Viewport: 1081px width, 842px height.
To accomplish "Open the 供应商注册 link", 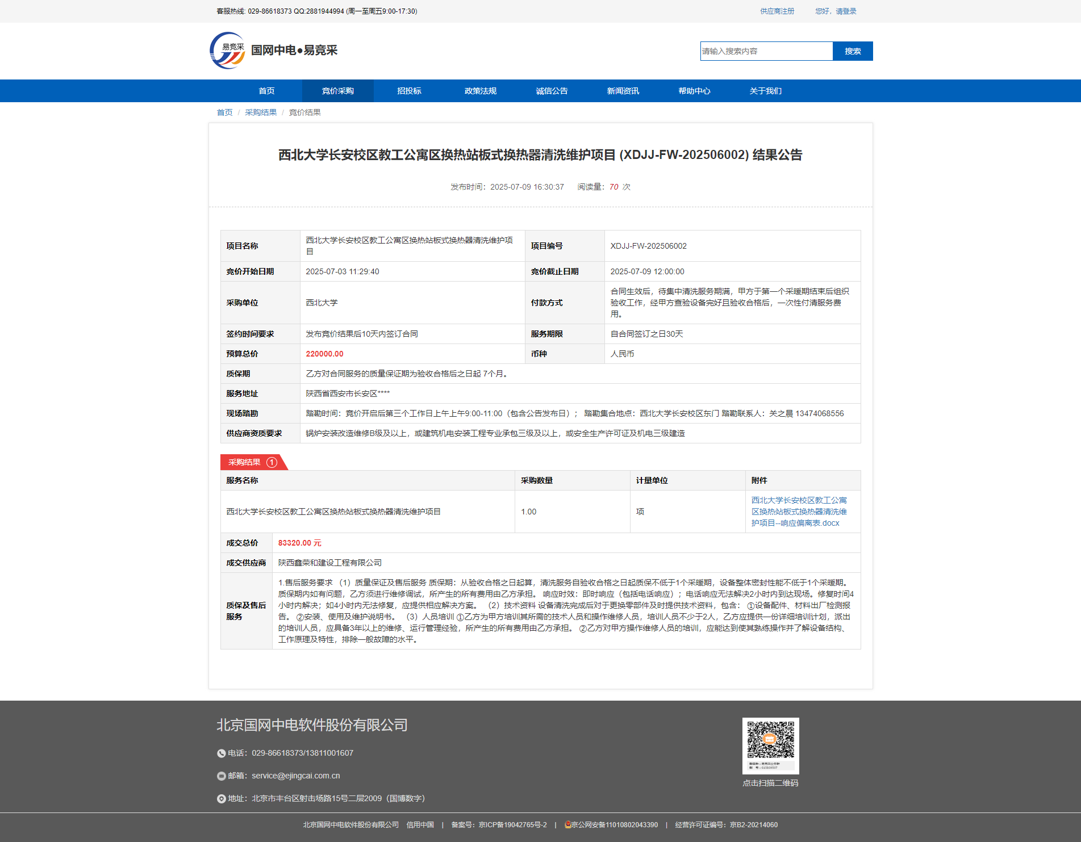I will (x=777, y=11).
